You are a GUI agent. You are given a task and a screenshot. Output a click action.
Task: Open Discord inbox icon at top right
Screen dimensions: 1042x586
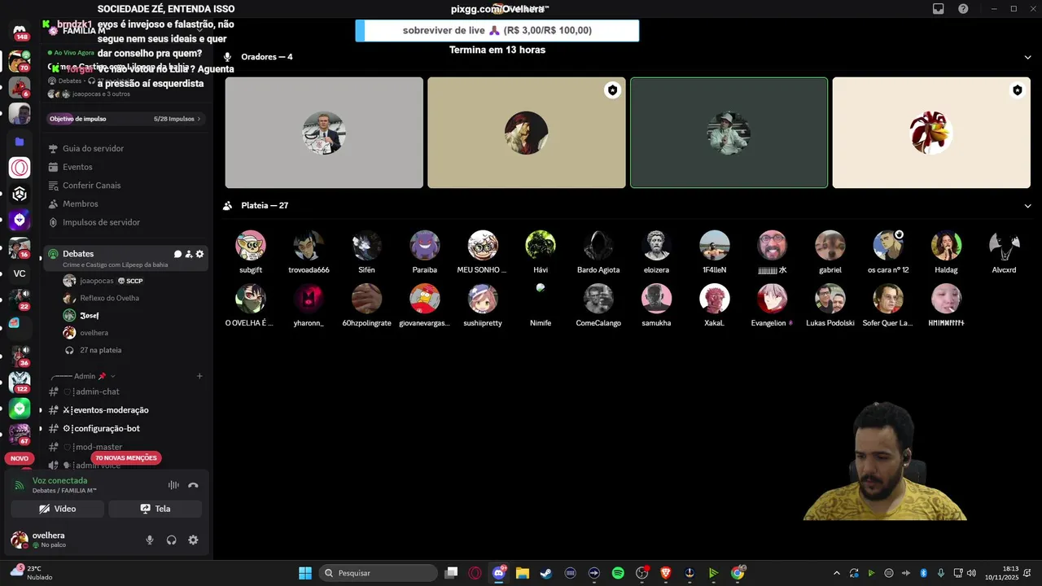pyautogui.click(x=939, y=9)
